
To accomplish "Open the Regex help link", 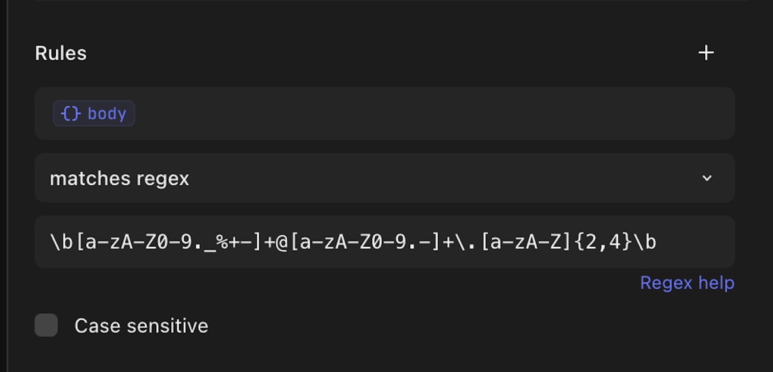I will pyautogui.click(x=687, y=283).
